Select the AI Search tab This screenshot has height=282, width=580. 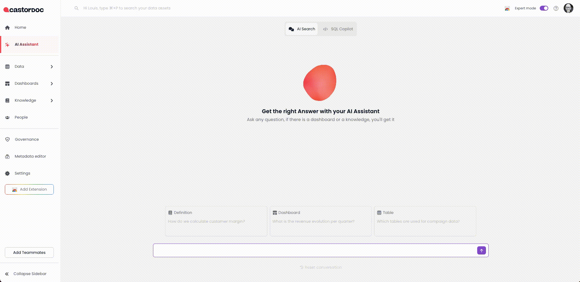(x=302, y=29)
